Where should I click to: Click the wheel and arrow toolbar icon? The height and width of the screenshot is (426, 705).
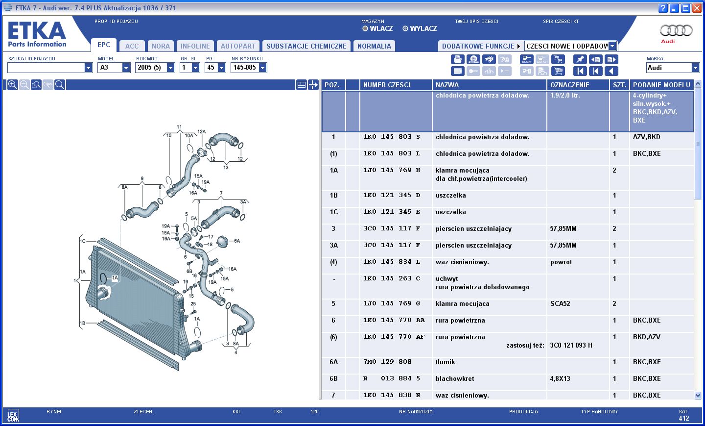(473, 59)
